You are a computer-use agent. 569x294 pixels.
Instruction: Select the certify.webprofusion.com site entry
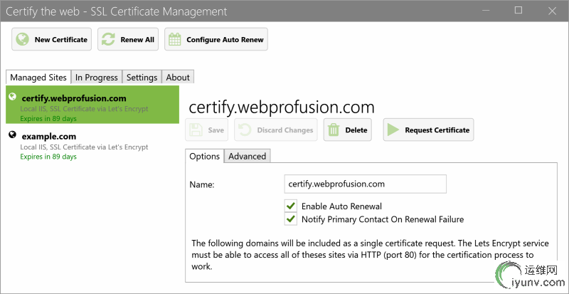click(92, 105)
